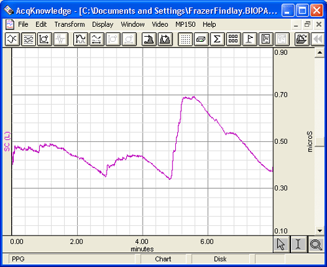Click the autoscale horizontal toolbar icon
Viewport: 327px width, 267px height.
tap(97, 39)
